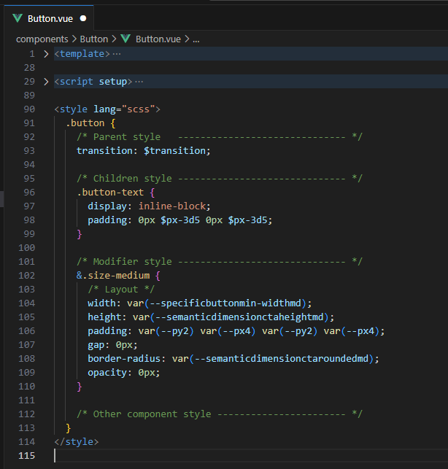Viewport: 448px width, 469px height.
Task: Place cursor on the <style lang="scss"> tag
Action: [x=107, y=109]
